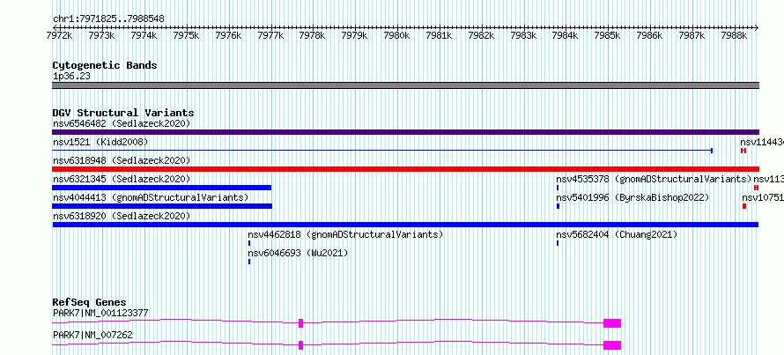Select the small exon of PARK7|NM_001123377
Image resolution: width=784 pixels, height=355 pixels.
(x=301, y=323)
